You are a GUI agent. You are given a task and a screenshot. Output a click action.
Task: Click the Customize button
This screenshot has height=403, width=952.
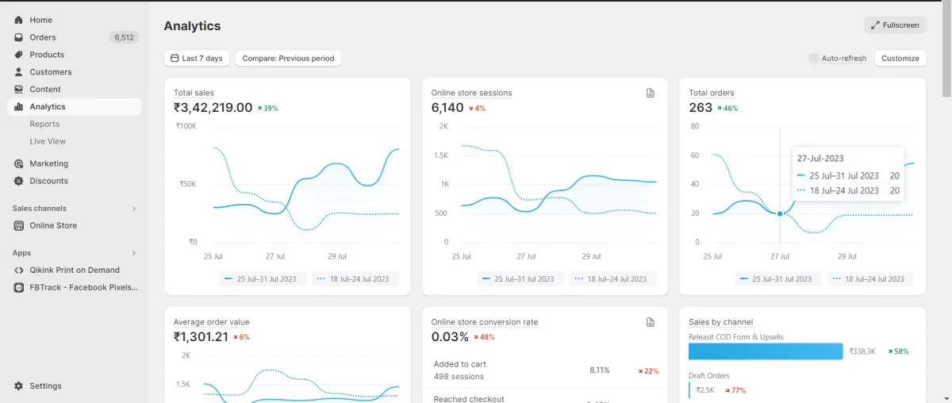(900, 59)
